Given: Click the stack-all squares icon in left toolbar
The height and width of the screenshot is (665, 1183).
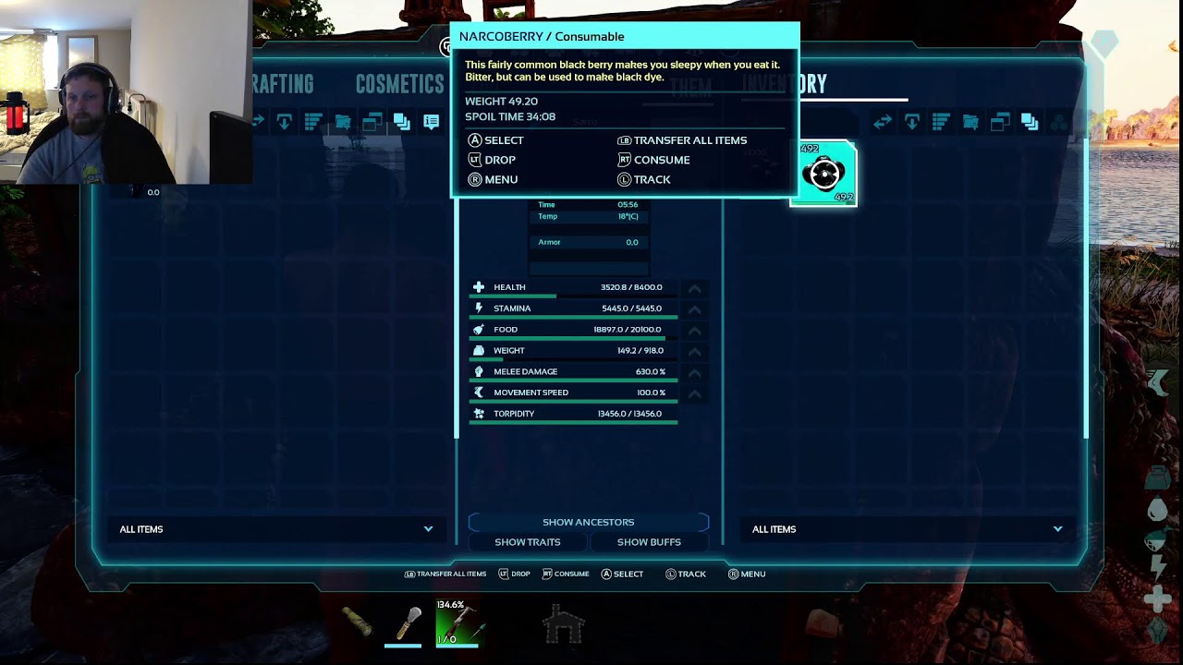Looking at the screenshot, I should click(x=401, y=121).
